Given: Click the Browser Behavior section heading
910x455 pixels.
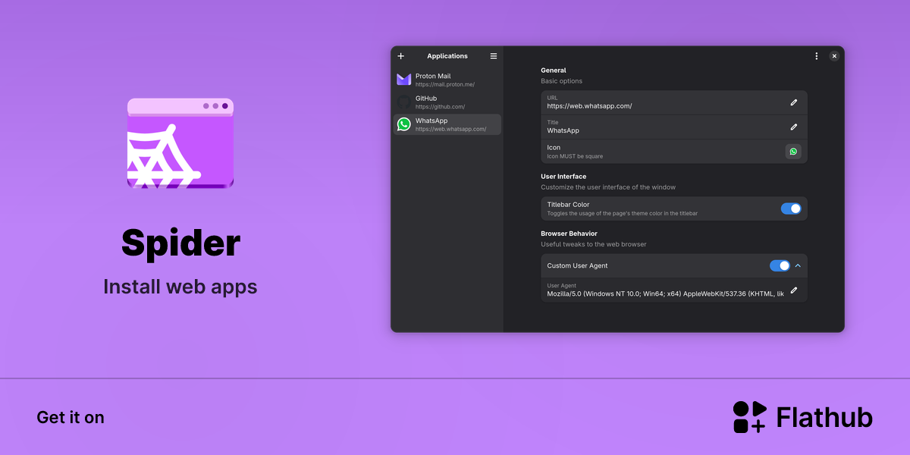Looking at the screenshot, I should click(569, 234).
